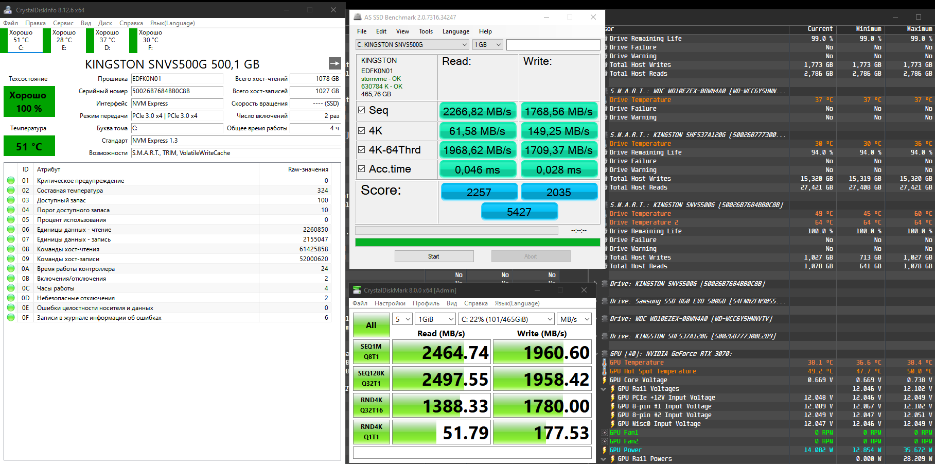Collapse the GPU Rail Powers group
This screenshot has height=464, width=935.
click(x=604, y=459)
